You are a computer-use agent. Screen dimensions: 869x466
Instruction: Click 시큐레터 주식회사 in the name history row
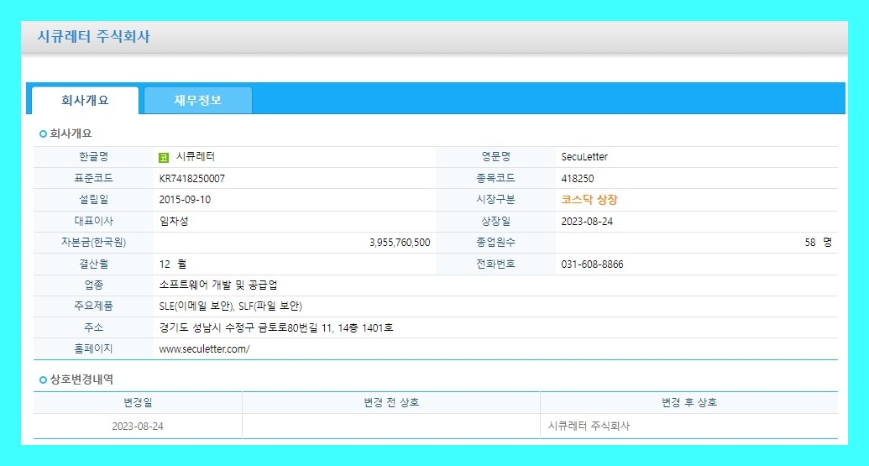[589, 426]
